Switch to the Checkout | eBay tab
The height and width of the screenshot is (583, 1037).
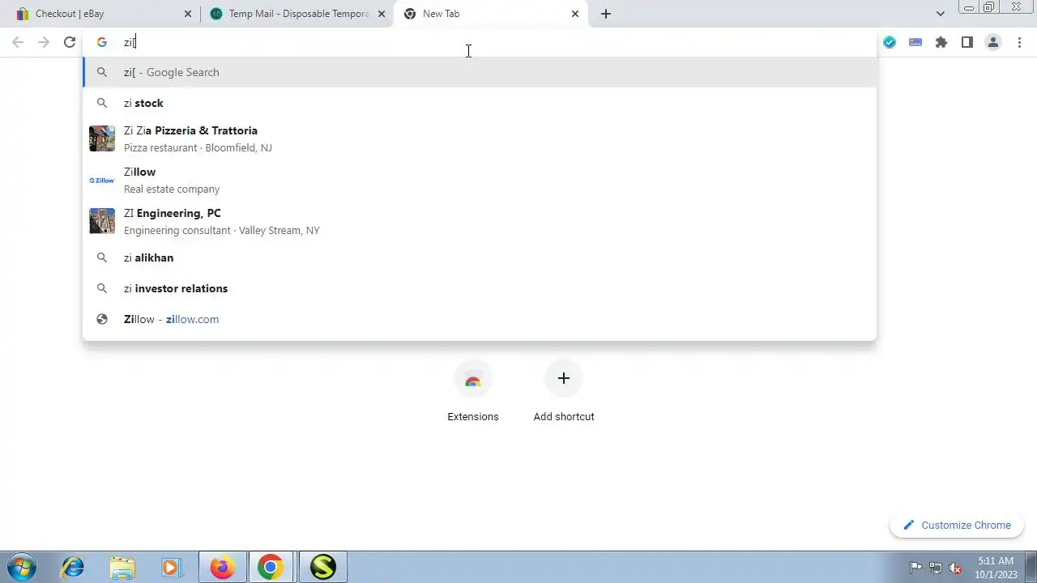[100, 14]
